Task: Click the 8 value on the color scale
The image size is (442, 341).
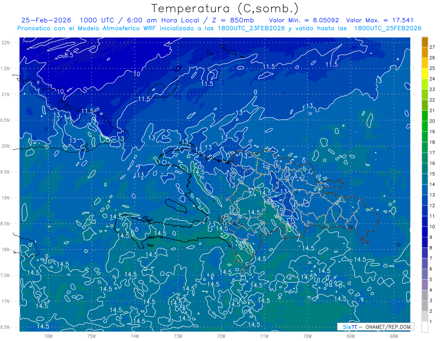Action: pyautogui.click(x=431, y=248)
